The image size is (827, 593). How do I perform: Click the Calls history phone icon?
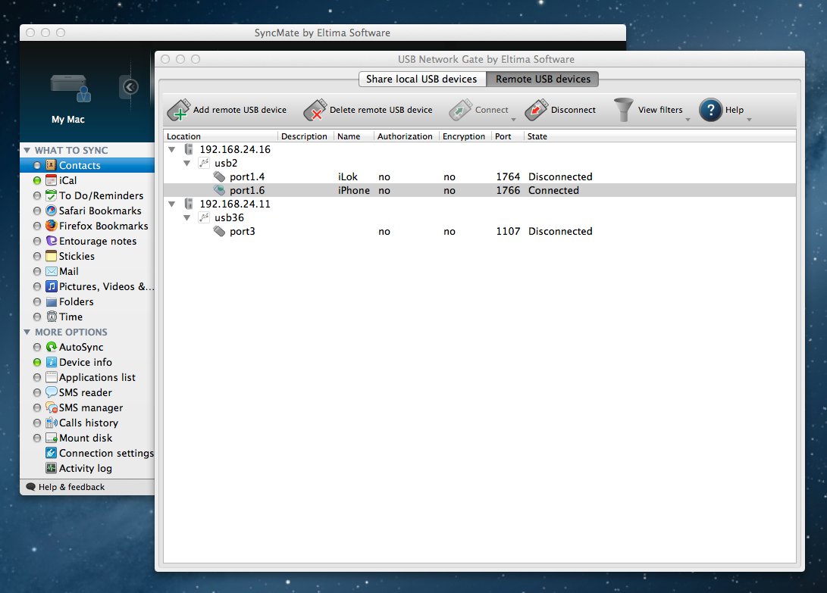click(x=51, y=423)
